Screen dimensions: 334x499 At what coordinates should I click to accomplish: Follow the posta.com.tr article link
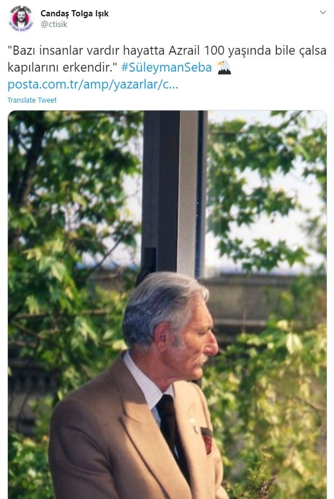point(93,85)
